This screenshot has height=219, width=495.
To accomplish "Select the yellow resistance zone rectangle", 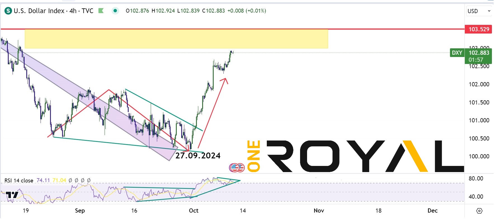I will (176, 39).
